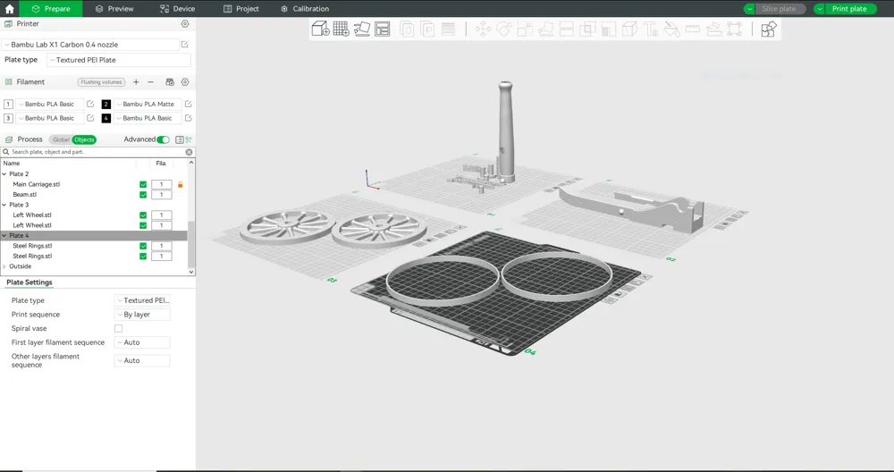The width and height of the screenshot is (894, 472).
Task: Switch to the Project tab
Action: [240, 9]
